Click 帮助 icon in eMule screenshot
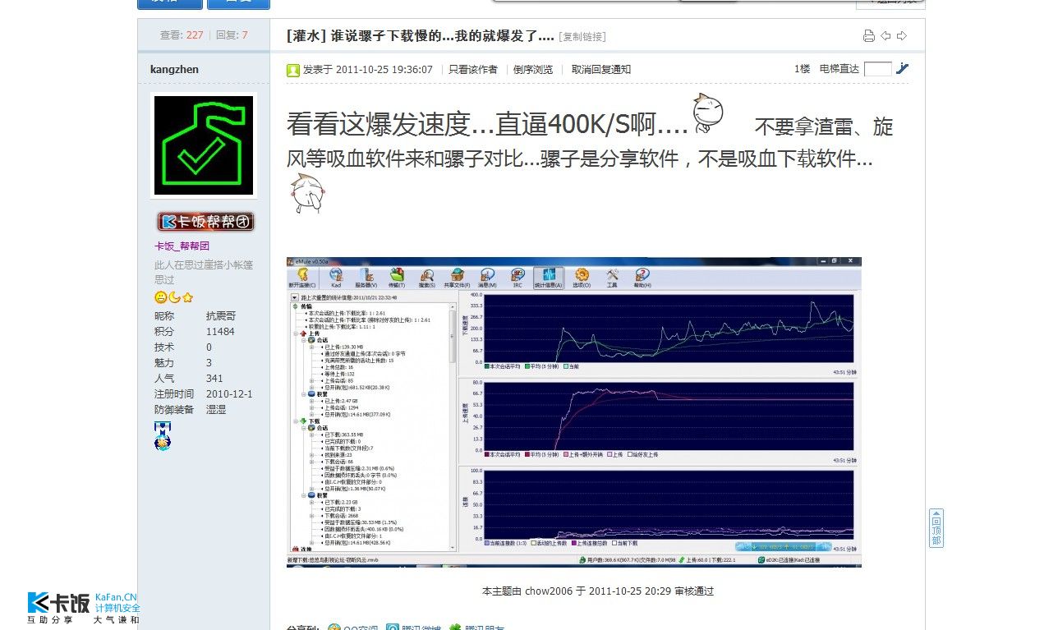This screenshot has height=630, width=1058. point(642,278)
